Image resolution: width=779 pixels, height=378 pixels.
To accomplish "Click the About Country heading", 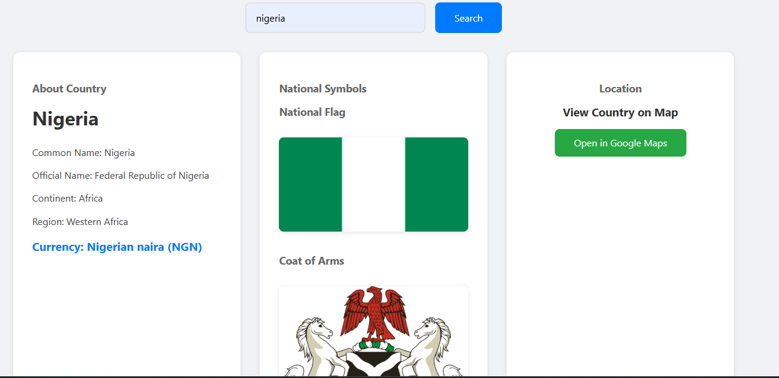I will click(x=69, y=89).
